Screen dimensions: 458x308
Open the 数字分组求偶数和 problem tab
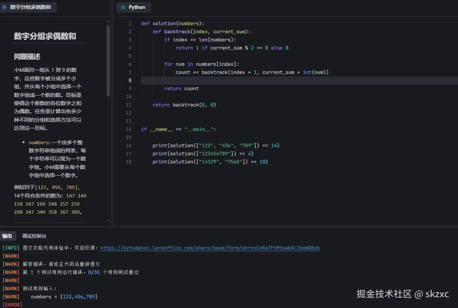click(29, 7)
